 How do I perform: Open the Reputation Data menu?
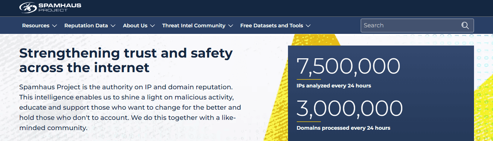point(90,26)
